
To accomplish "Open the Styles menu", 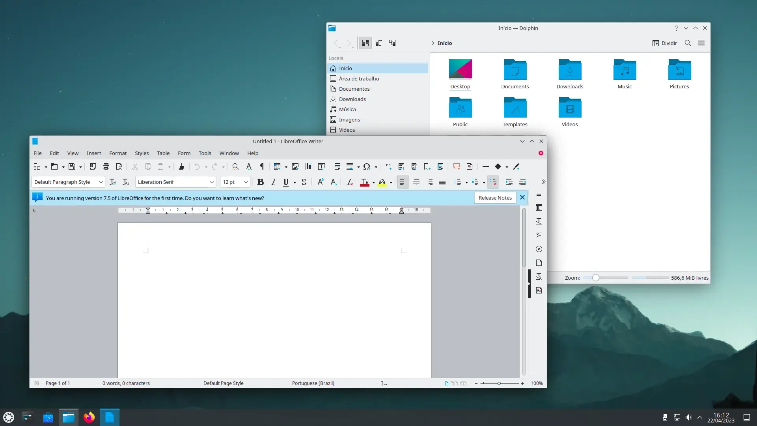I will (142, 153).
